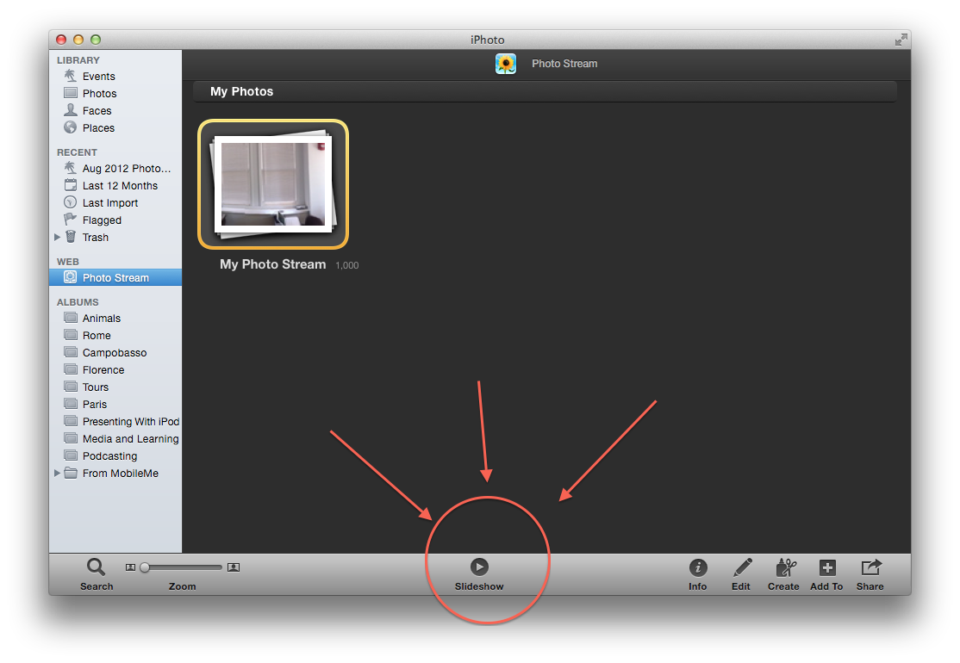This screenshot has width=960, height=663.
Task: Open the Faces silhouette icon
Action: click(x=71, y=110)
